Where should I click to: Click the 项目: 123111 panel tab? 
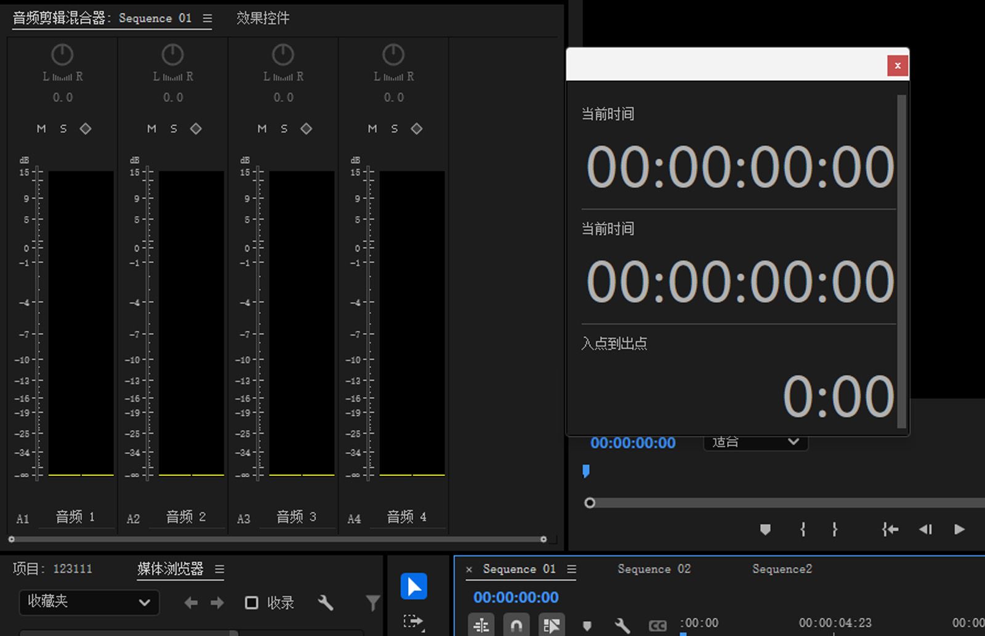click(52, 569)
